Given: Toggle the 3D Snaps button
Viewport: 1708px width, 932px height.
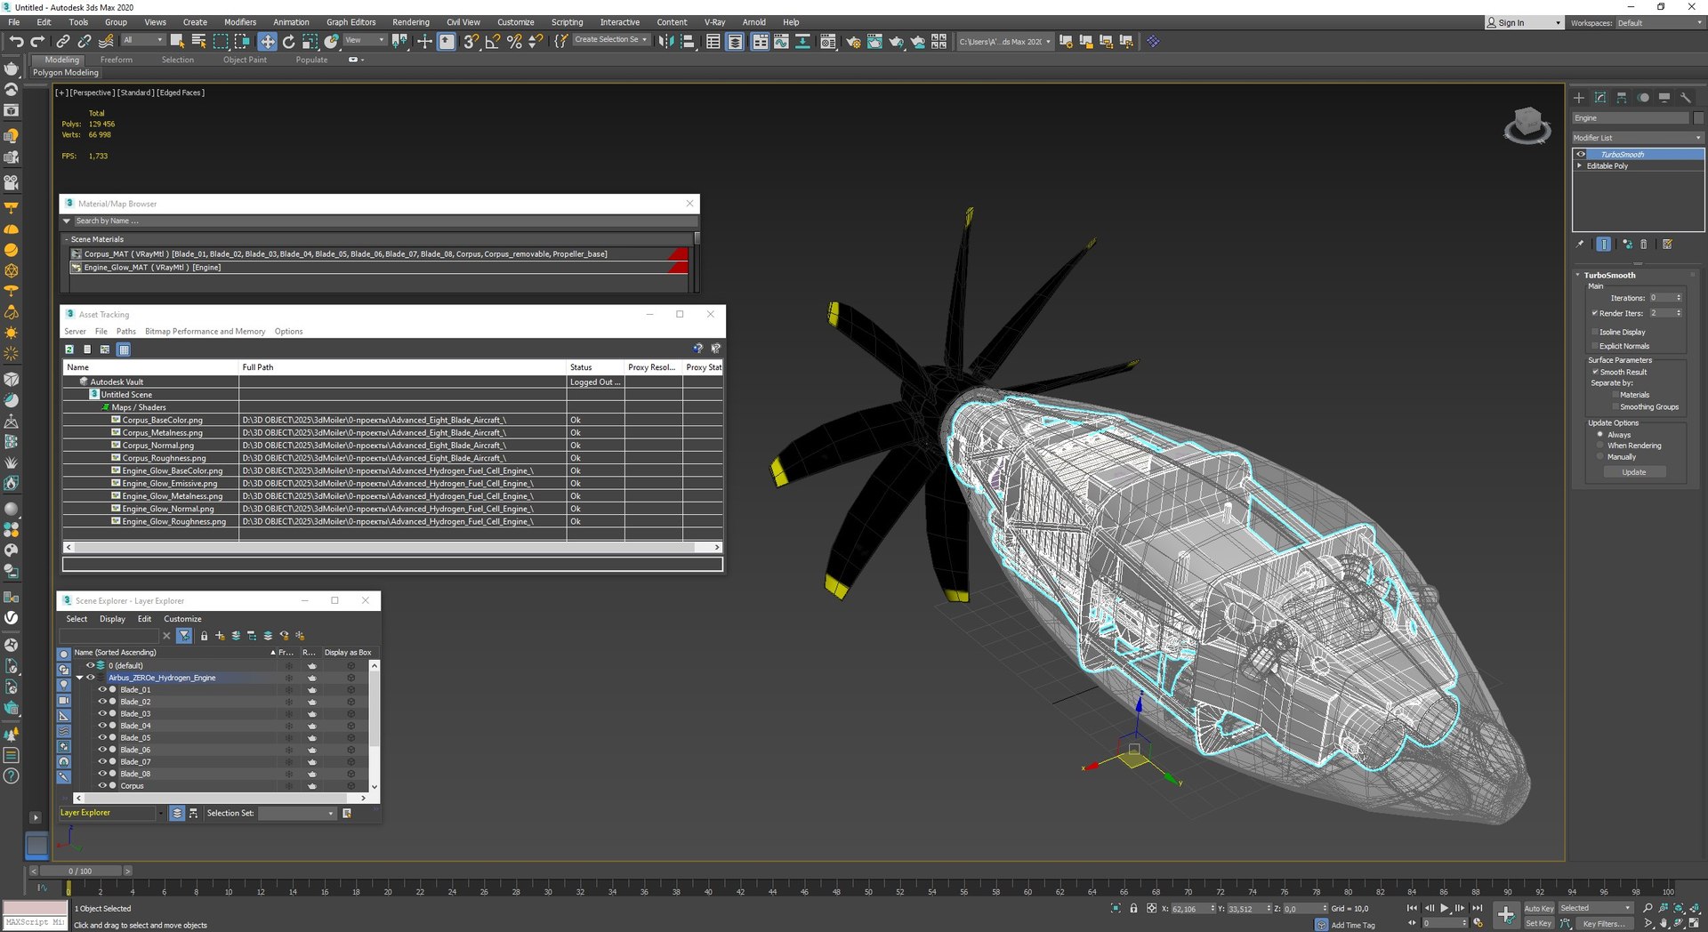Looking at the screenshot, I should pos(471,41).
